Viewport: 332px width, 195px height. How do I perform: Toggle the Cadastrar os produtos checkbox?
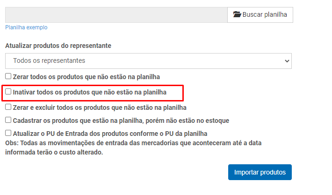coord(8,120)
